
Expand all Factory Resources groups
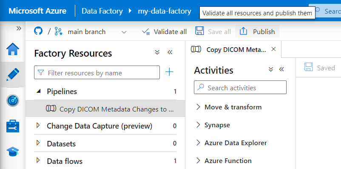(157, 52)
